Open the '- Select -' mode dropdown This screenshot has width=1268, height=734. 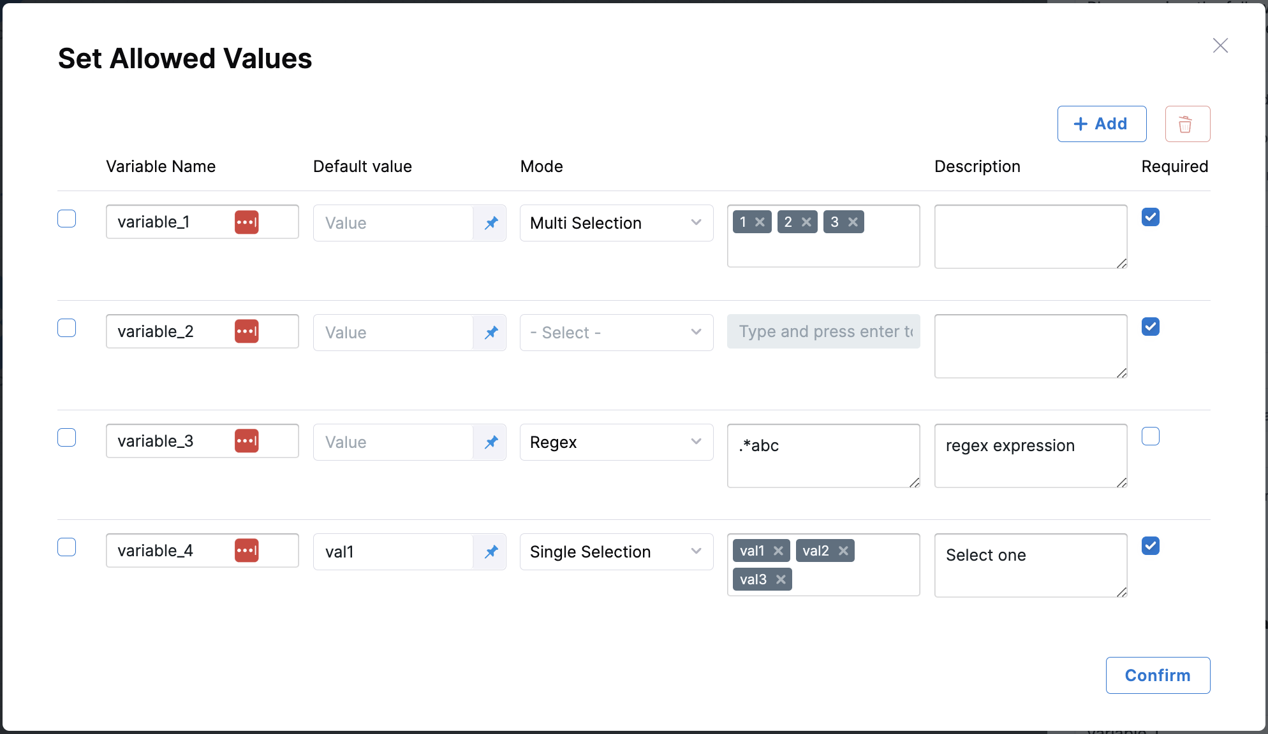pyautogui.click(x=616, y=333)
